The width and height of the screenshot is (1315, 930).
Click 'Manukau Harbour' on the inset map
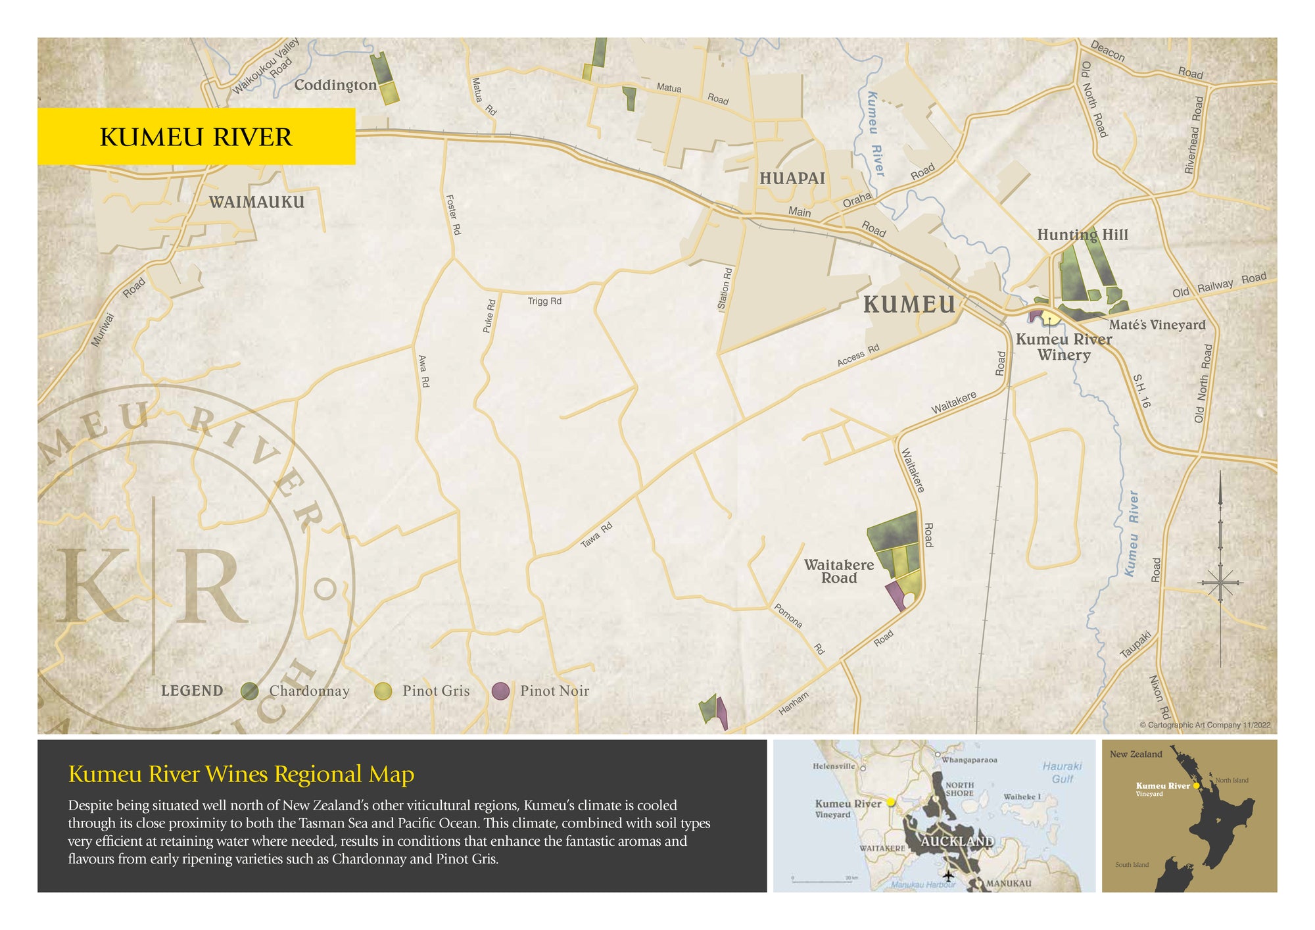923,885
